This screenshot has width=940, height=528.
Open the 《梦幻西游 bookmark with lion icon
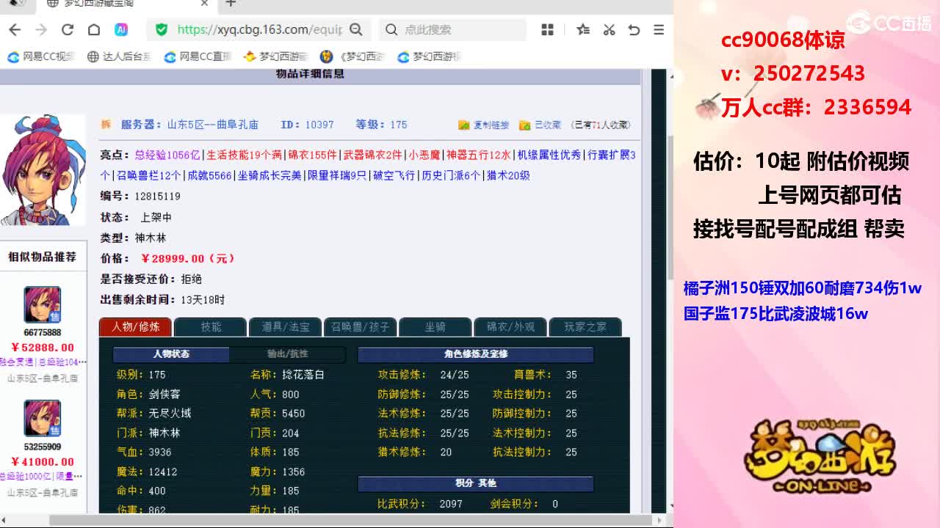click(x=352, y=56)
